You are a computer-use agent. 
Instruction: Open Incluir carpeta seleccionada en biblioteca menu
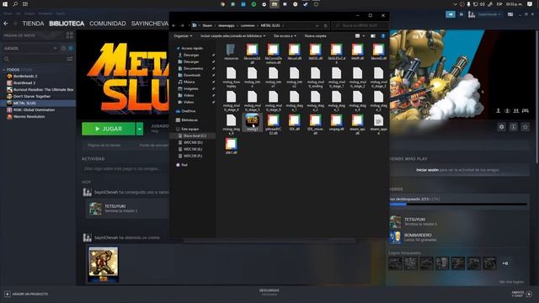pyautogui.click(x=232, y=36)
